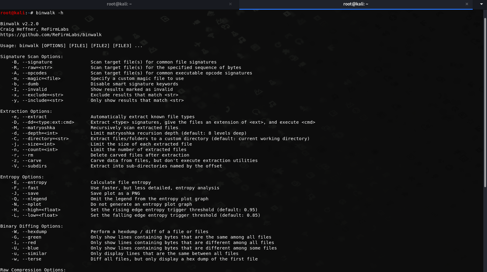The image size is (487, 272).
Task: Click the 'Extraction Options:' heading
Action: point(26,111)
